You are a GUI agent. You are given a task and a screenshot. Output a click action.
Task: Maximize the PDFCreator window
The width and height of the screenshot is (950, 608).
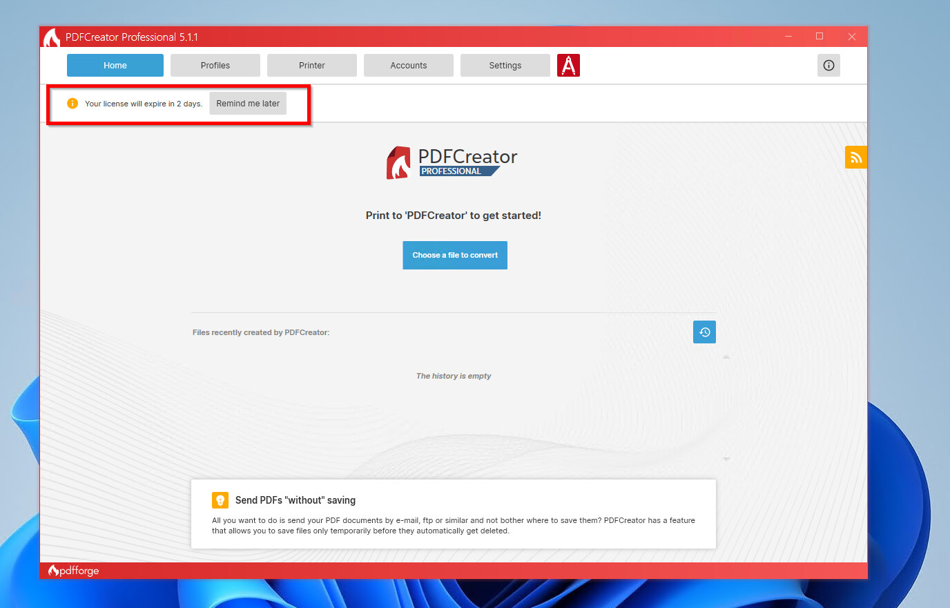coord(820,37)
